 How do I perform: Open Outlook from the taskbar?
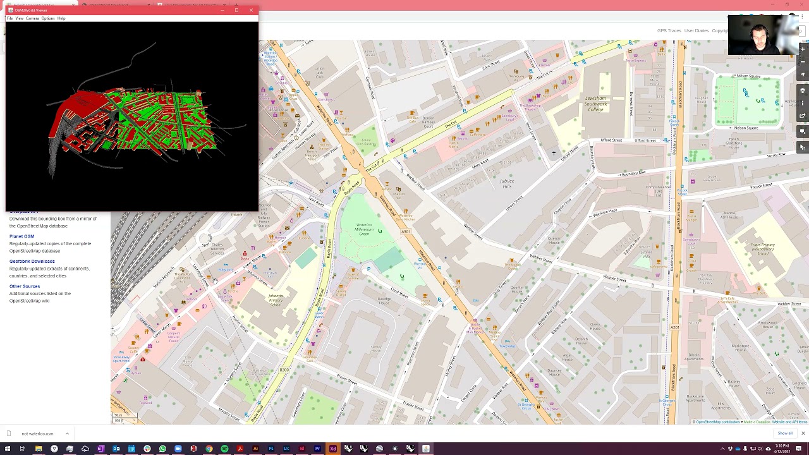point(116,449)
